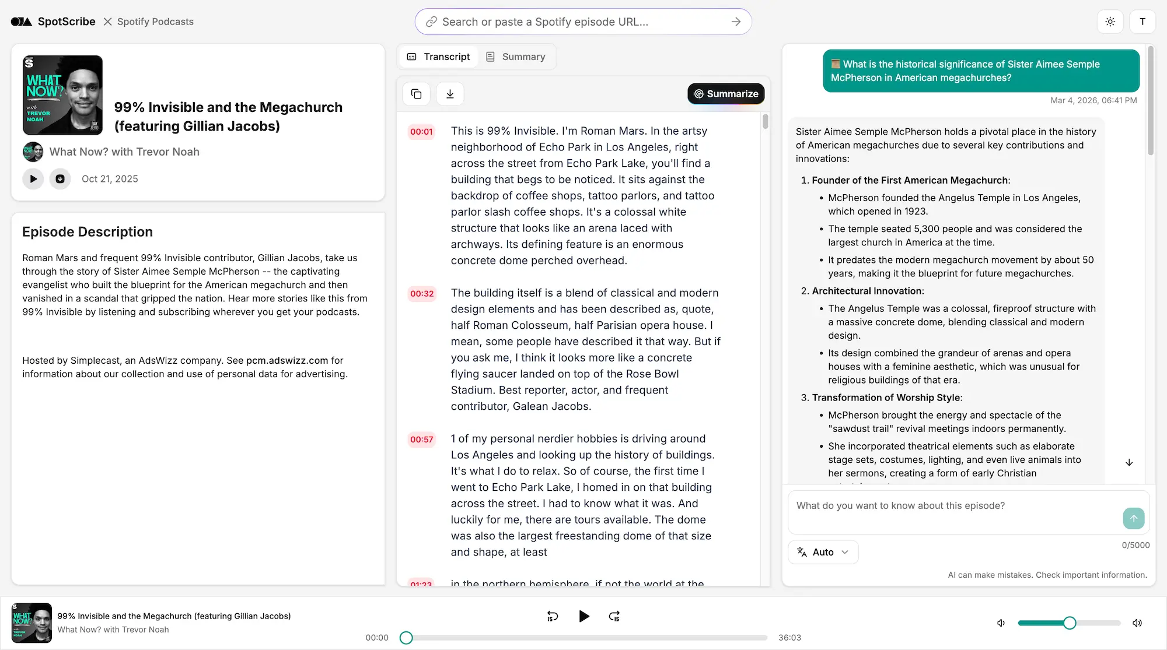Image resolution: width=1167 pixels, height=650 pixels.
Task: Open the Auto language dropdown
Action: coord(823,552)
